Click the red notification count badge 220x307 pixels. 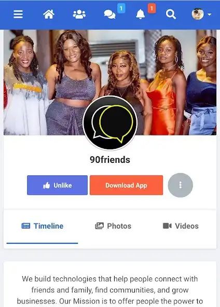tap(152, 8)
